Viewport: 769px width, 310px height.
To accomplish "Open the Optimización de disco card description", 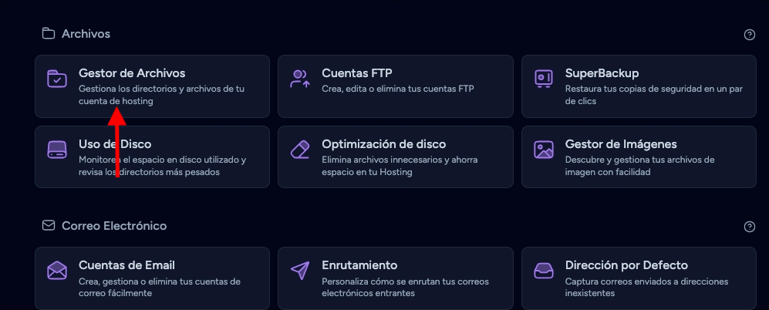I will pos(400,166).
